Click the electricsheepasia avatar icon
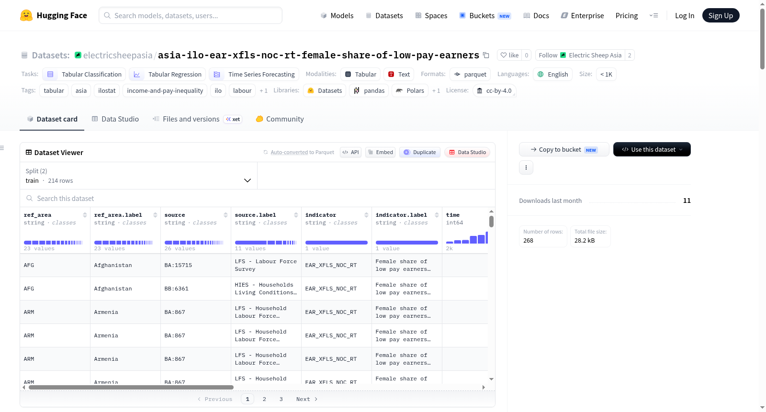This screenshot has height=412, width=766. [78, 55]
